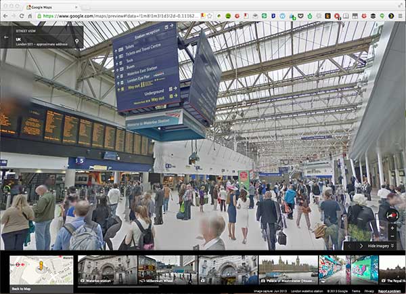Collapse the carousel via Hide imagery

[x=380, y=246]
